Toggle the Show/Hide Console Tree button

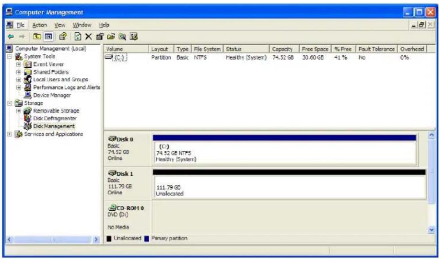click(48, 36)
